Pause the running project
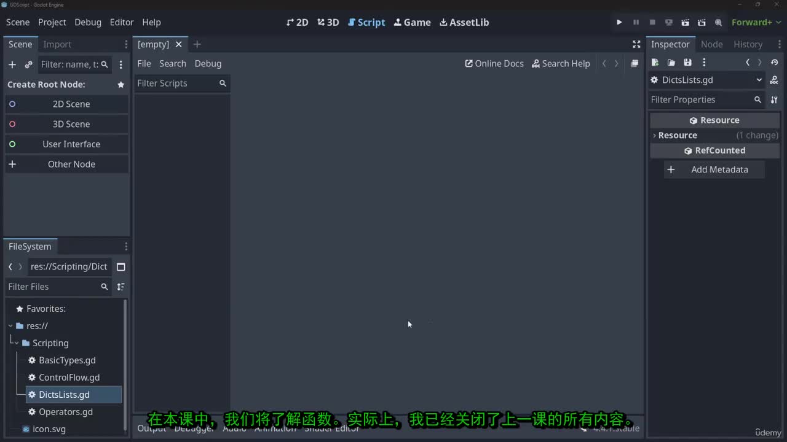787x442 pixels. (x=636, y=22)
